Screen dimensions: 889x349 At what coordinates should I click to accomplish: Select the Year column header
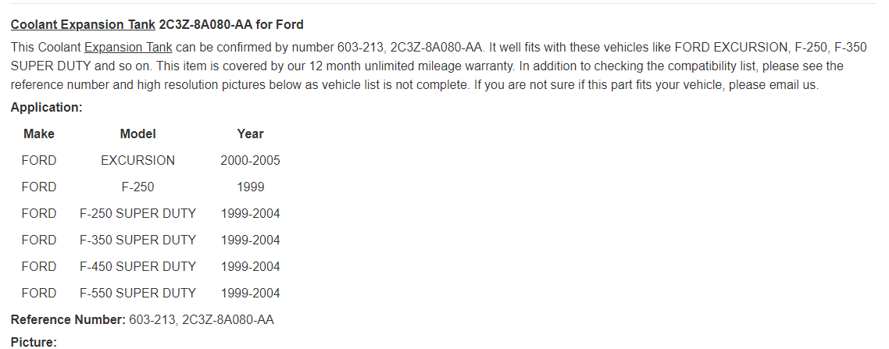(x=251, y=134)
